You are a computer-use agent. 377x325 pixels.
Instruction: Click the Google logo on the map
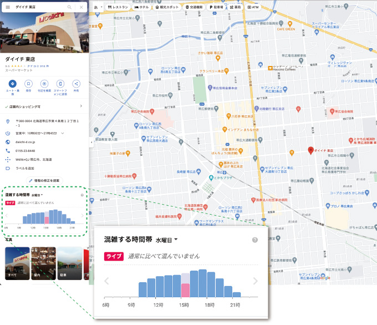pos(323,278)
